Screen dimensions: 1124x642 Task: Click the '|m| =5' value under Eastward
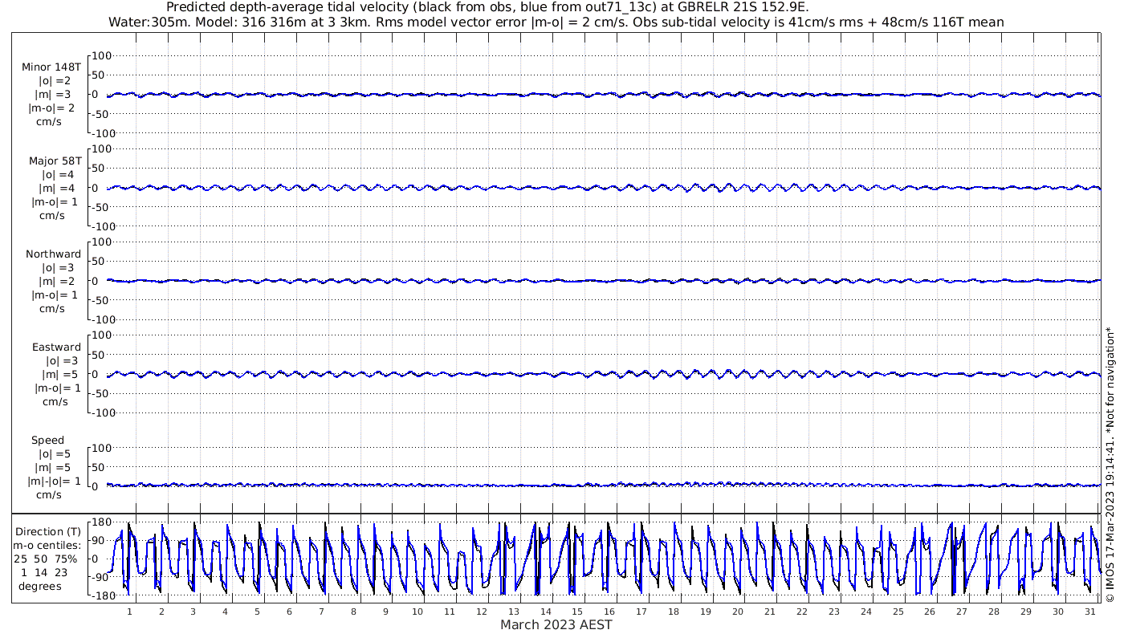(58, 374)
